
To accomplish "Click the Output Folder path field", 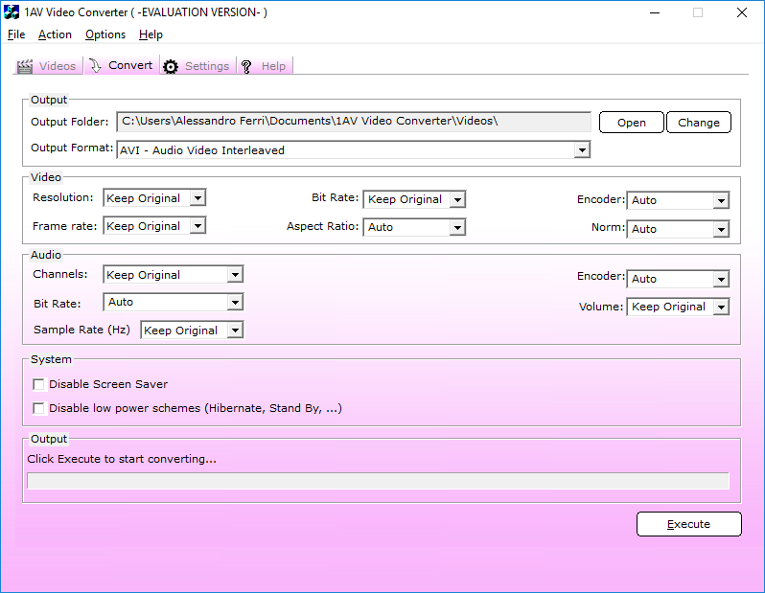I will coord(354,122).
